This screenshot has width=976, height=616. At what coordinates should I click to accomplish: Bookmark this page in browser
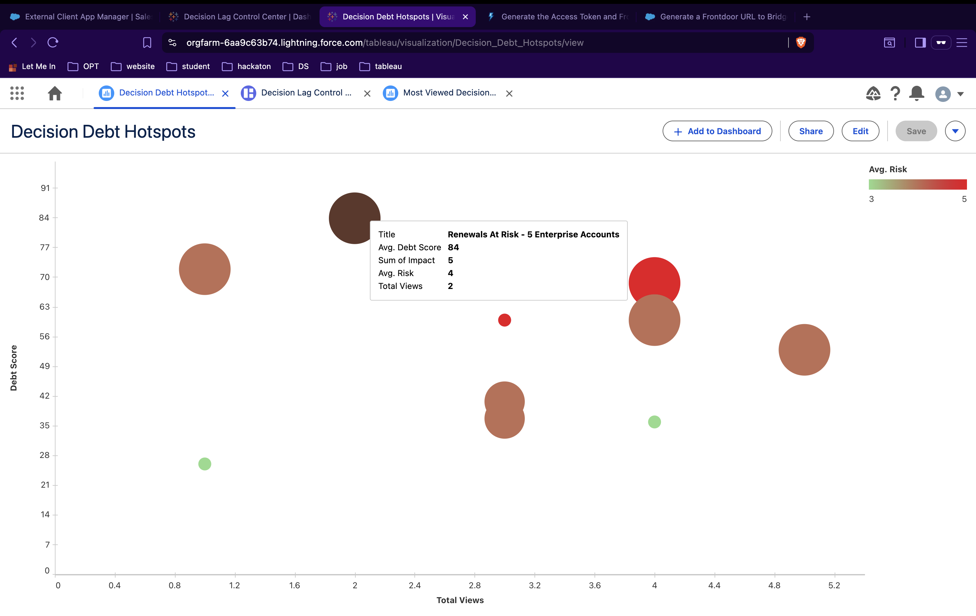147,43
